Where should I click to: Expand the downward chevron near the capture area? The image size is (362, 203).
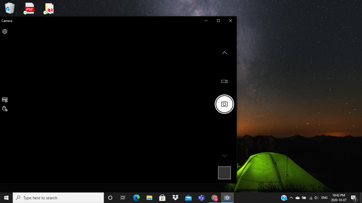(x=224, y=156)
